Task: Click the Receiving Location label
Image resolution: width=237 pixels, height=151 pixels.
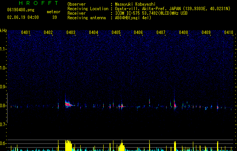Action: 88,9
